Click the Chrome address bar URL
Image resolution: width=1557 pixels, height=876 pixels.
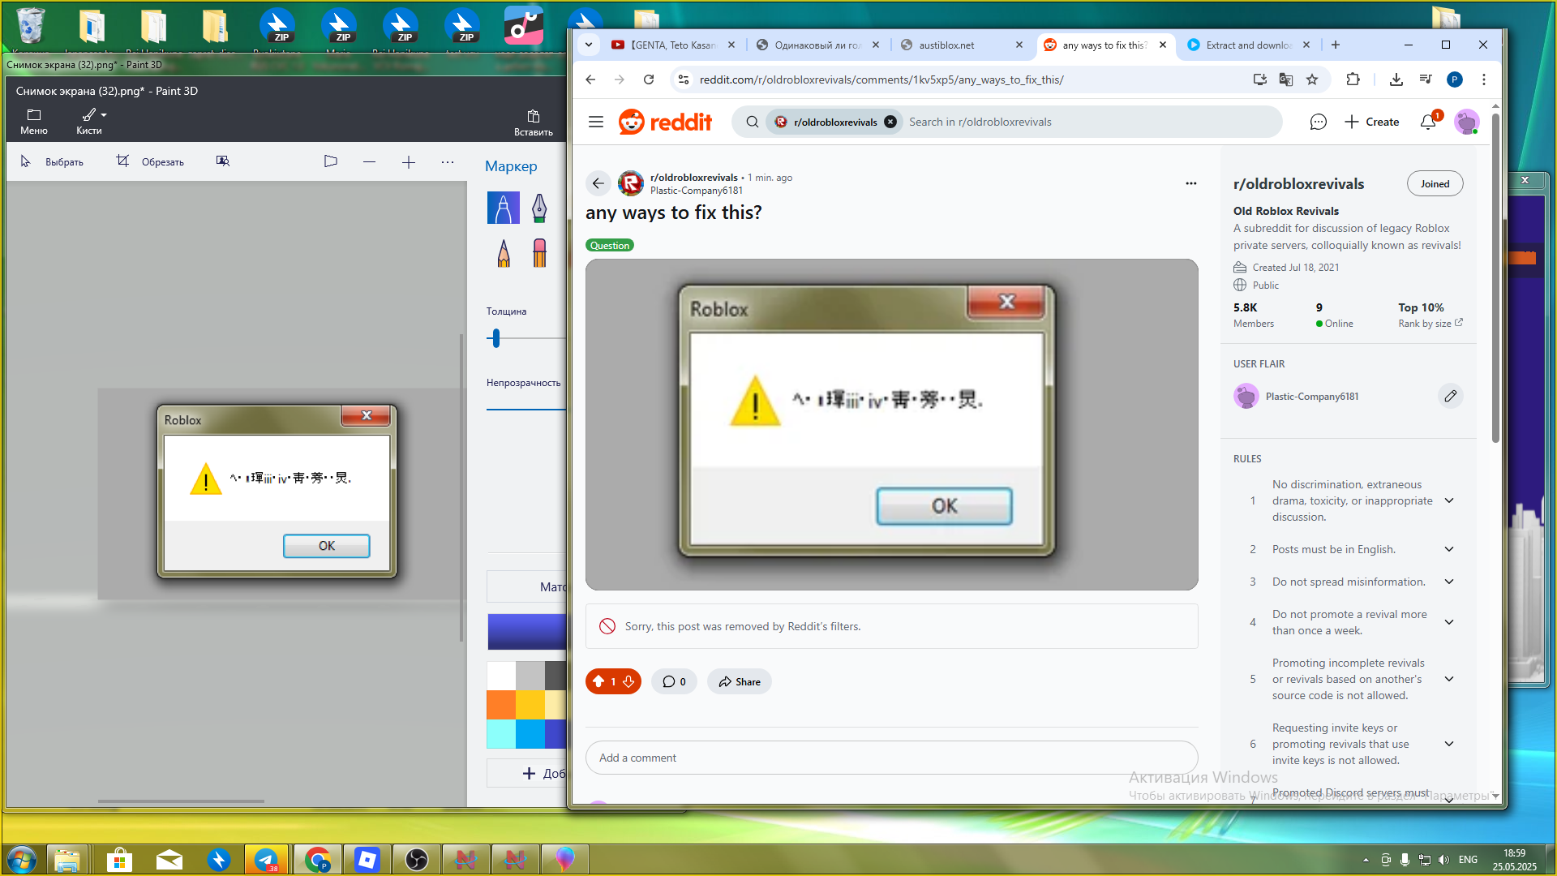point(881,79)
